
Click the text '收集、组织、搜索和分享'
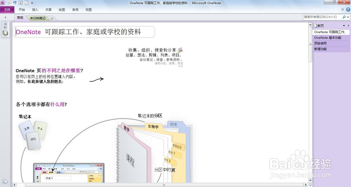click(x=152, y=50)
